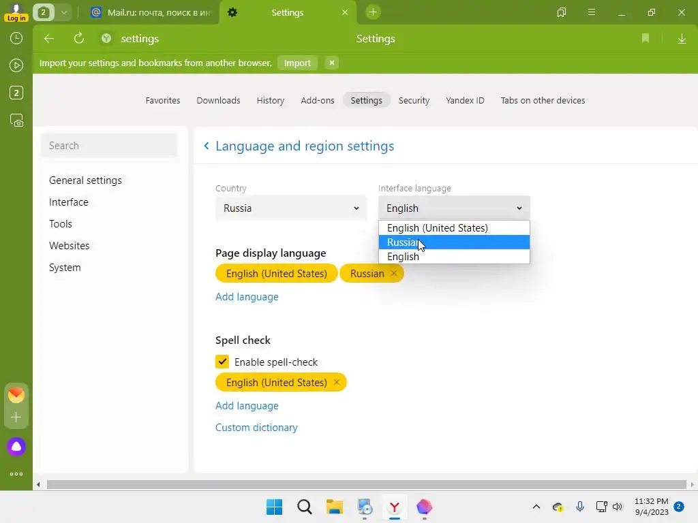Open File Explorer from taskbar
This screenshot has height=523, width=698.
pos(334,507)
